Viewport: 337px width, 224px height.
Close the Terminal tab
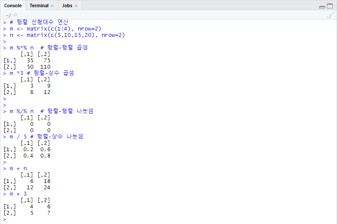click(52, 6)
